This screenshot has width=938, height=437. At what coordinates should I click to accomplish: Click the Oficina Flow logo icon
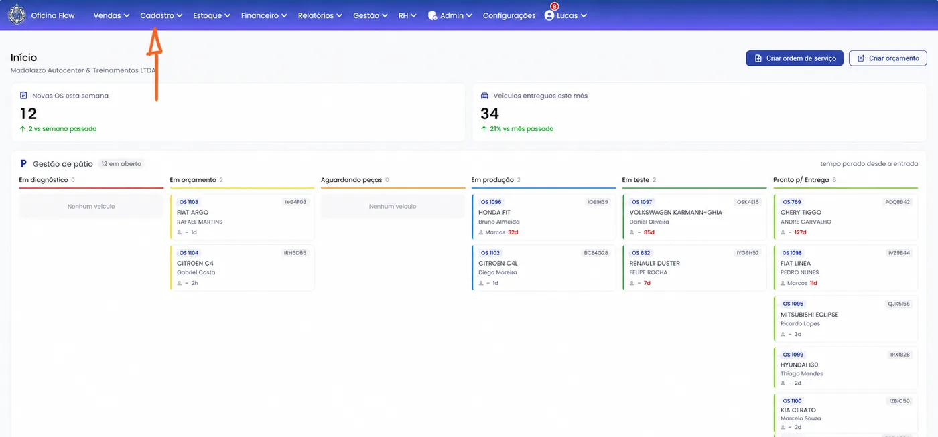point(17,15)
